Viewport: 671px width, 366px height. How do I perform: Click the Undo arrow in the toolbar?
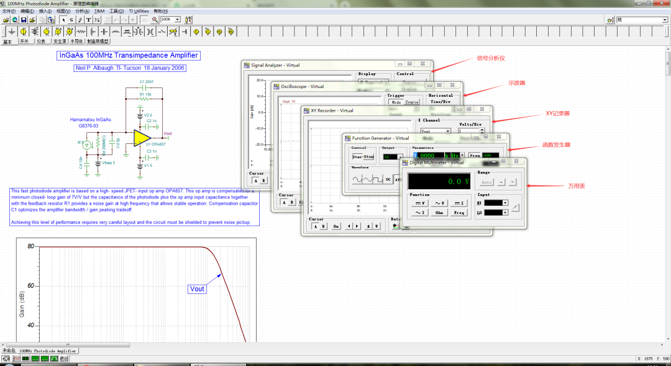coord(116,20)
